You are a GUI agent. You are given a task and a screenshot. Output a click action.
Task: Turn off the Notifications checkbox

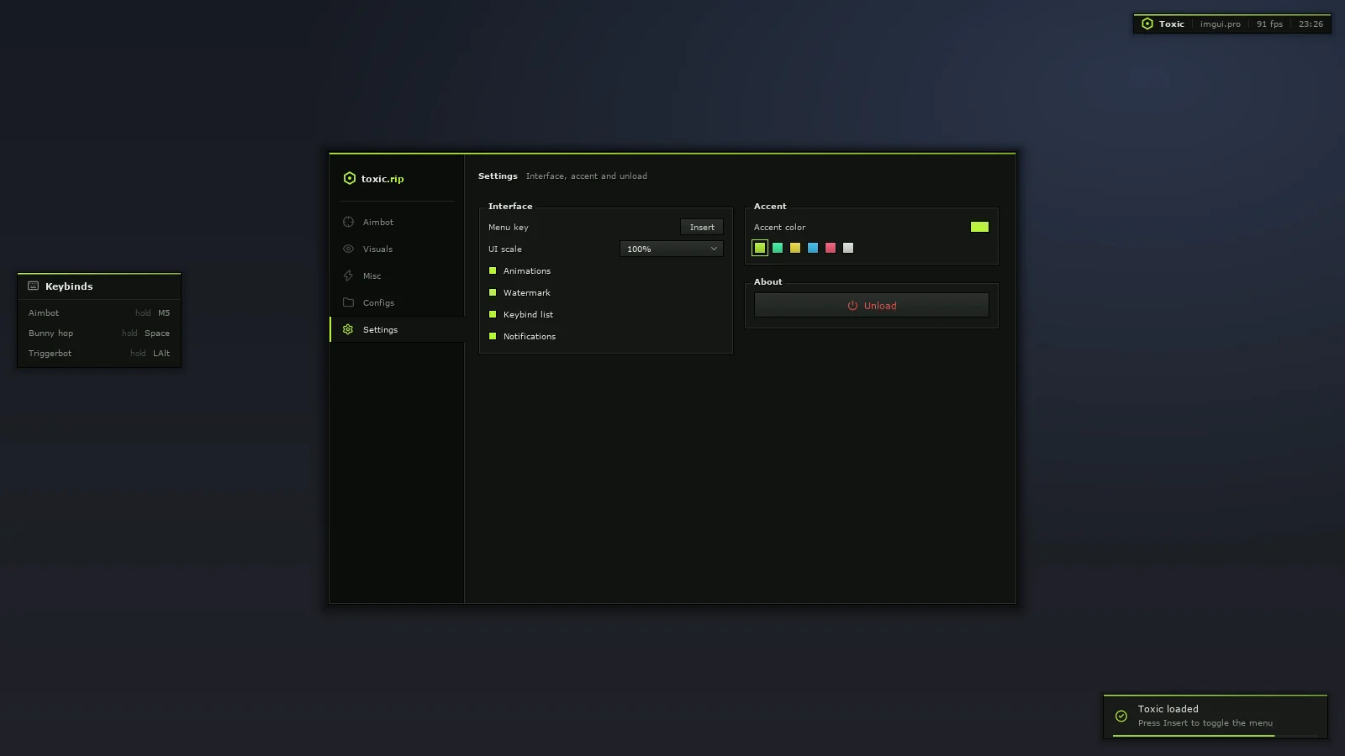(x=493, y=336)
